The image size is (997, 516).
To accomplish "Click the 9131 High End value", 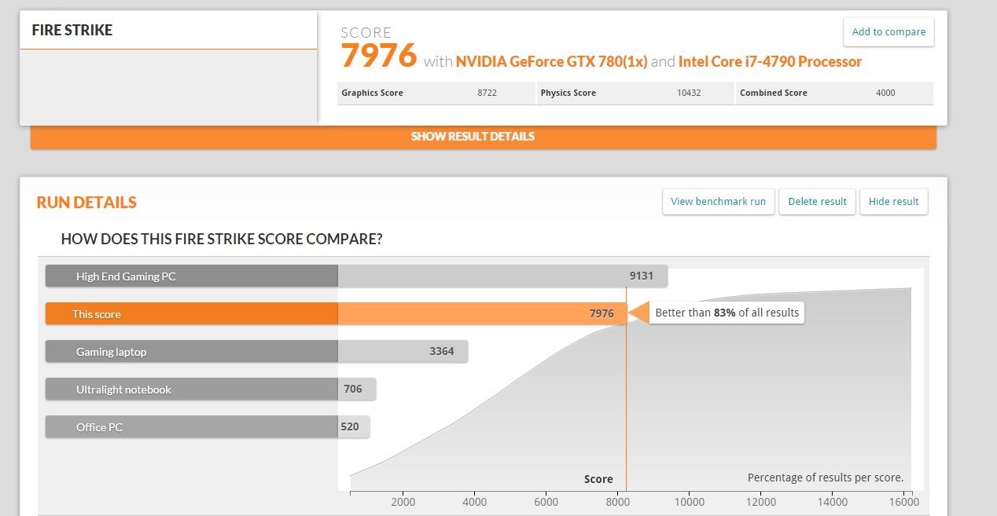I will pos(641,276).
